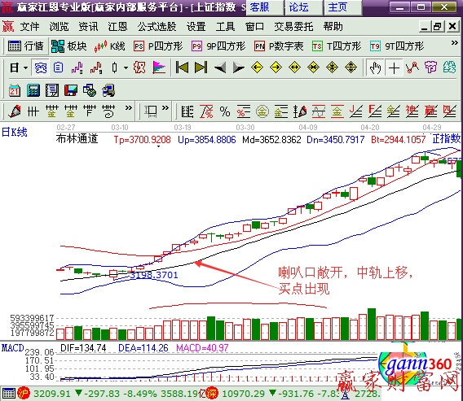Click the Up=3854.8806 value
This screenshot has width=463, height=401.
[207, 139]
